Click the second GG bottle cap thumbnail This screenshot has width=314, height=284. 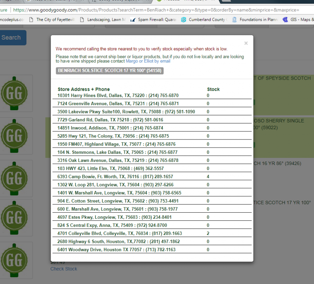tap(14, 136)
